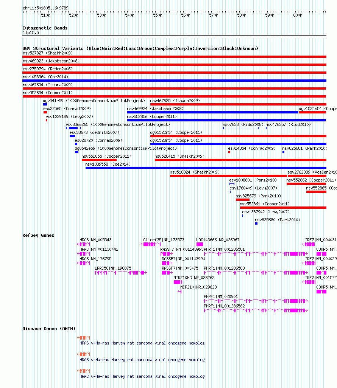337x388 pixels.
Task: Click the esv1008801 (Pang2010) label
Action: (x=253, y=180)
